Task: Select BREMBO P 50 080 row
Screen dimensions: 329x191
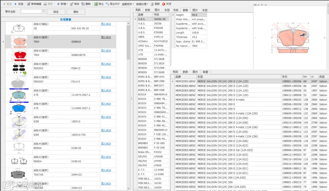Action: pyautogui.click(x=153, y=143)
